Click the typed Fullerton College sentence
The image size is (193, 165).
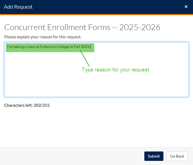point(49,47)
